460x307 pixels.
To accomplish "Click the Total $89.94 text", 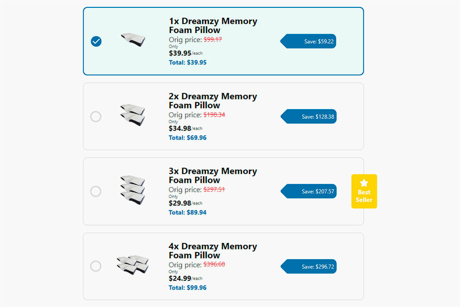I will (187, 212).
